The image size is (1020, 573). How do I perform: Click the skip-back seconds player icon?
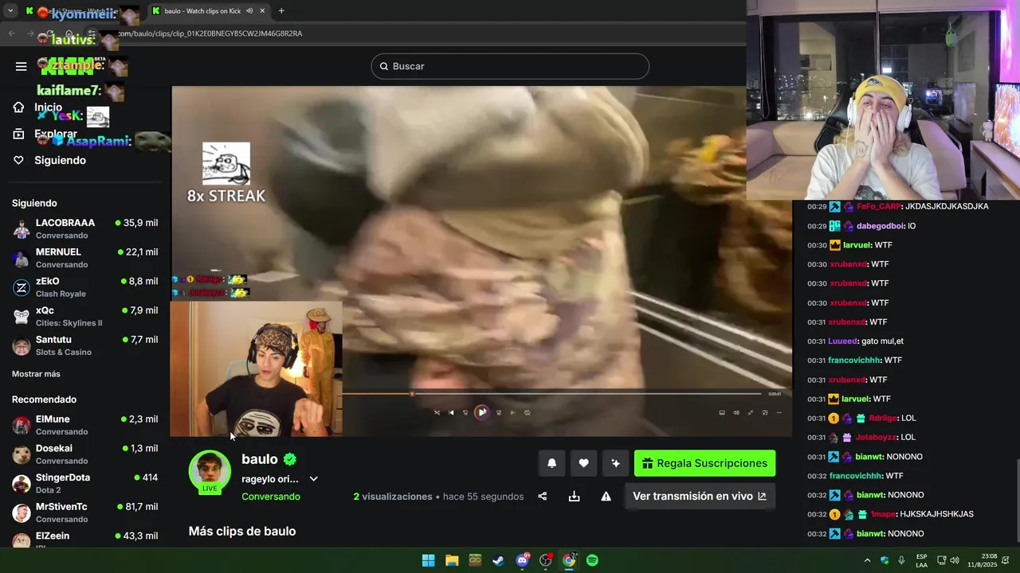465,412
